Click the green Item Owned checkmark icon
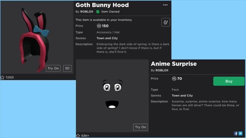246x138 pixels. point(98,12)
